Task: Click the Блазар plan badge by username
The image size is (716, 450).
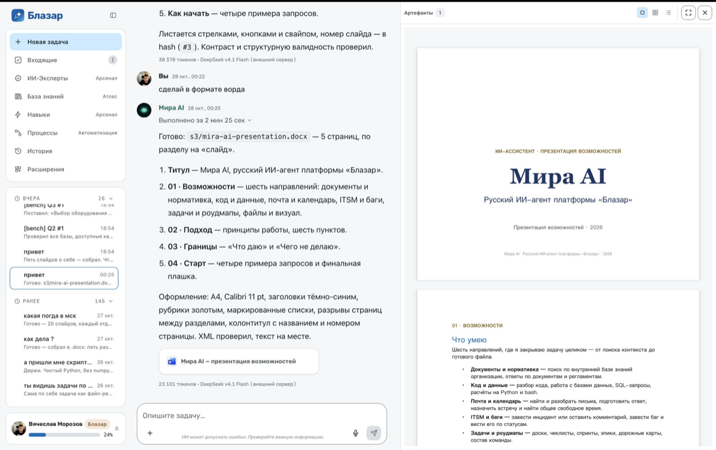Action: (97, 424)
